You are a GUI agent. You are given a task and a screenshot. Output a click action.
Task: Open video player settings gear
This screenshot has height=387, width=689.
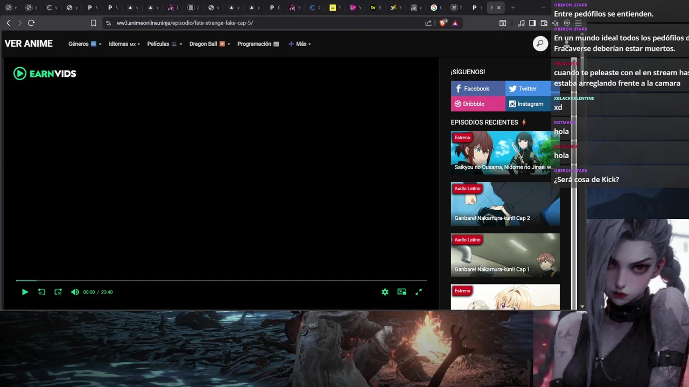click(385, 292)
